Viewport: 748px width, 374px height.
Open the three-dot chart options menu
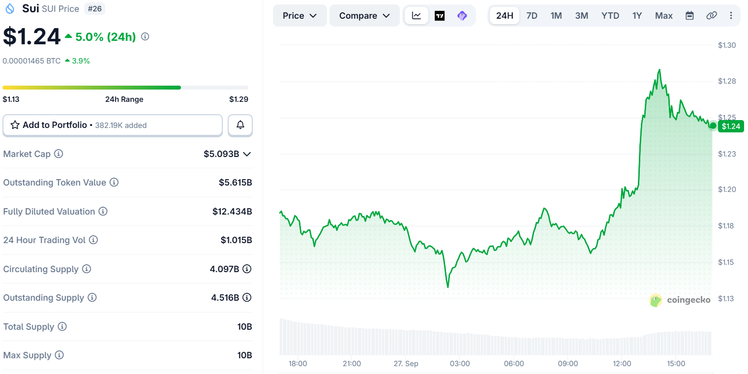coord(731,16)
